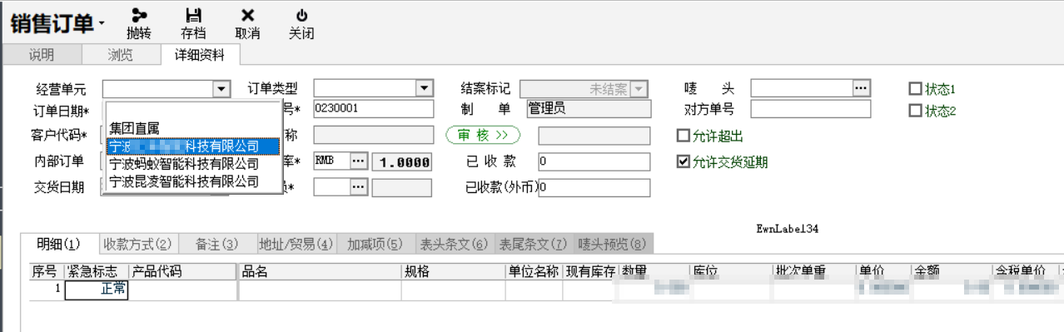Enable the 状态2 checkbox
The image size is (1064, 332).
916,111
